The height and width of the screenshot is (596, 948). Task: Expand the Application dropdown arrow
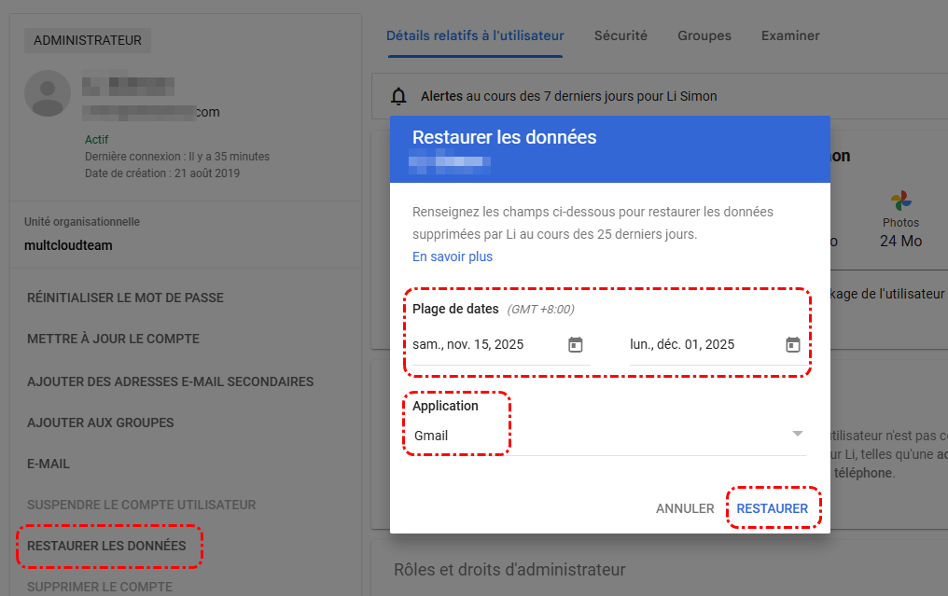click(797, 435)
